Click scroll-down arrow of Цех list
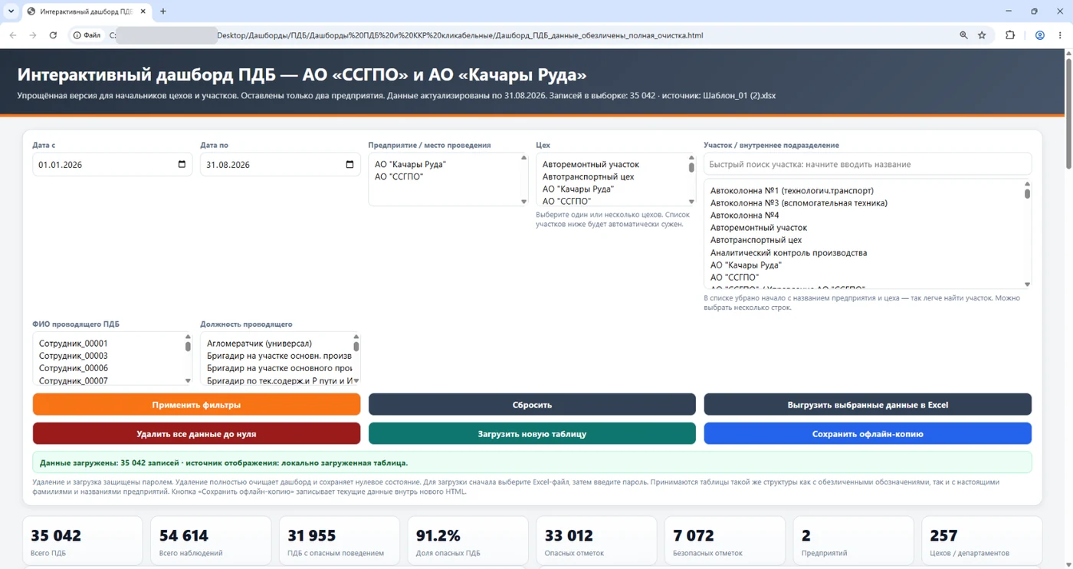The height and width of the screenshot is (569, 1073). [x=691, y=202]
